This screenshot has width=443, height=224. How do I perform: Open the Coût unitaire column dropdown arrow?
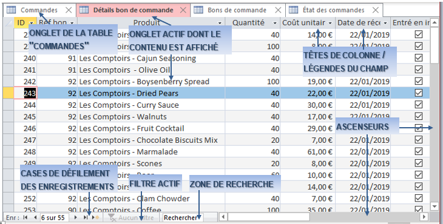[x=330, y=23]
